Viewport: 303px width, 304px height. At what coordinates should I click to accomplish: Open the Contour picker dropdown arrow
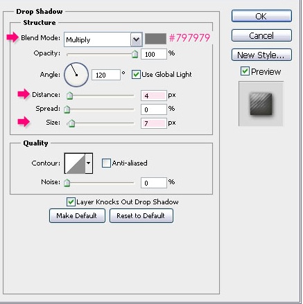[x=89, y=163]
